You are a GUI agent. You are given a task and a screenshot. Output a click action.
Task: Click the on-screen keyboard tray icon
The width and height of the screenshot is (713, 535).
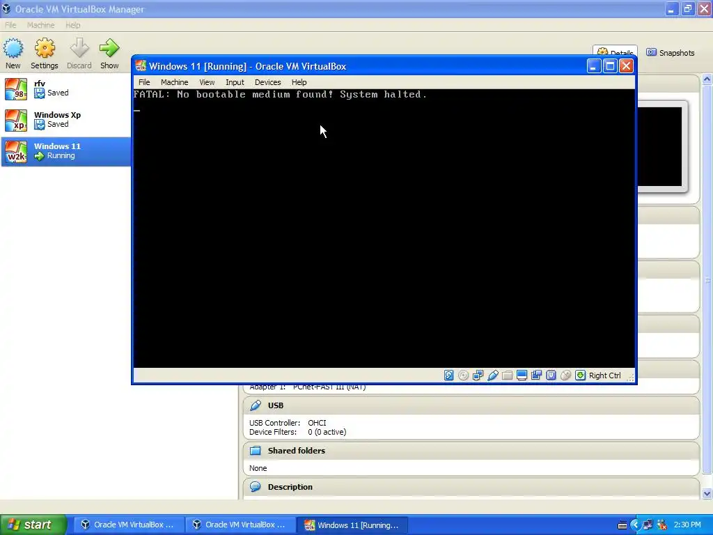point(622,525)
